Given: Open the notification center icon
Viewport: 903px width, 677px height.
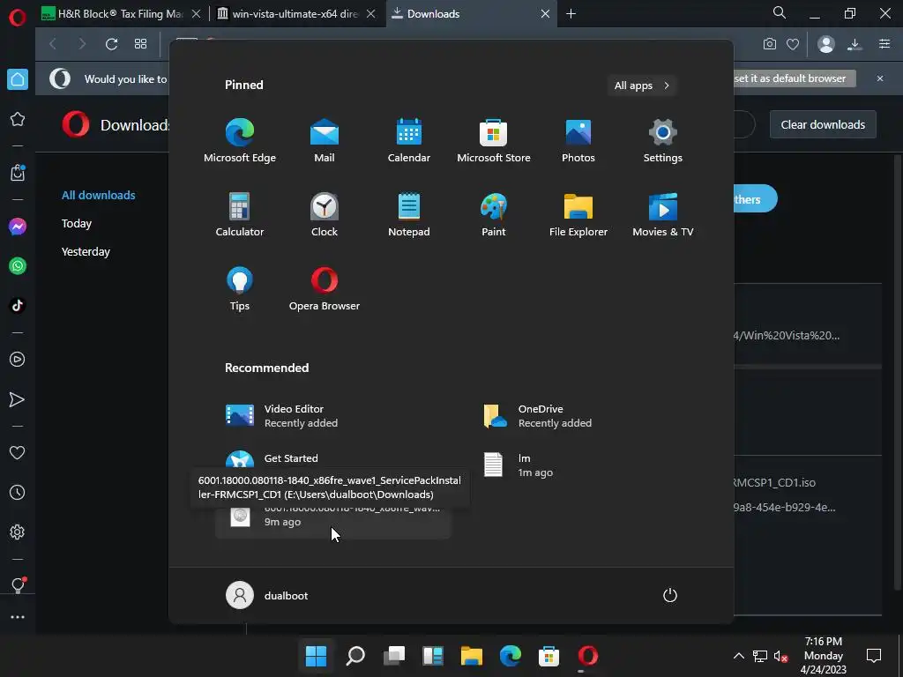Looking at the screenshot, I should click(874, 656).
